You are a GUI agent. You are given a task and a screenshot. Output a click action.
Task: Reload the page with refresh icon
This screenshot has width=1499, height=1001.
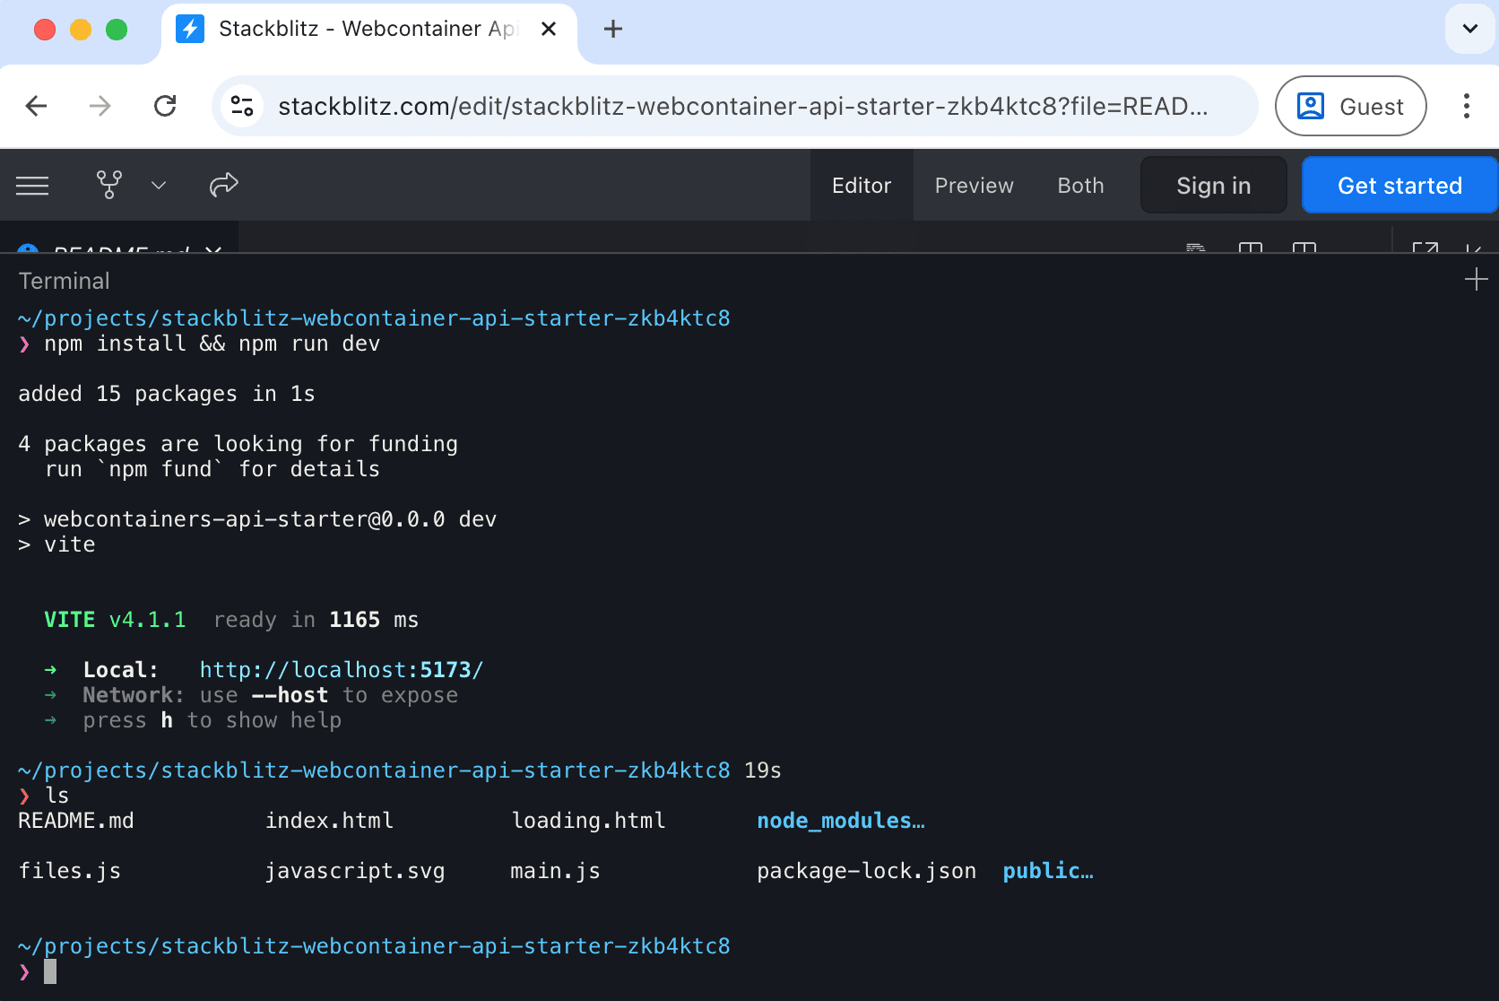pos(165,106)
